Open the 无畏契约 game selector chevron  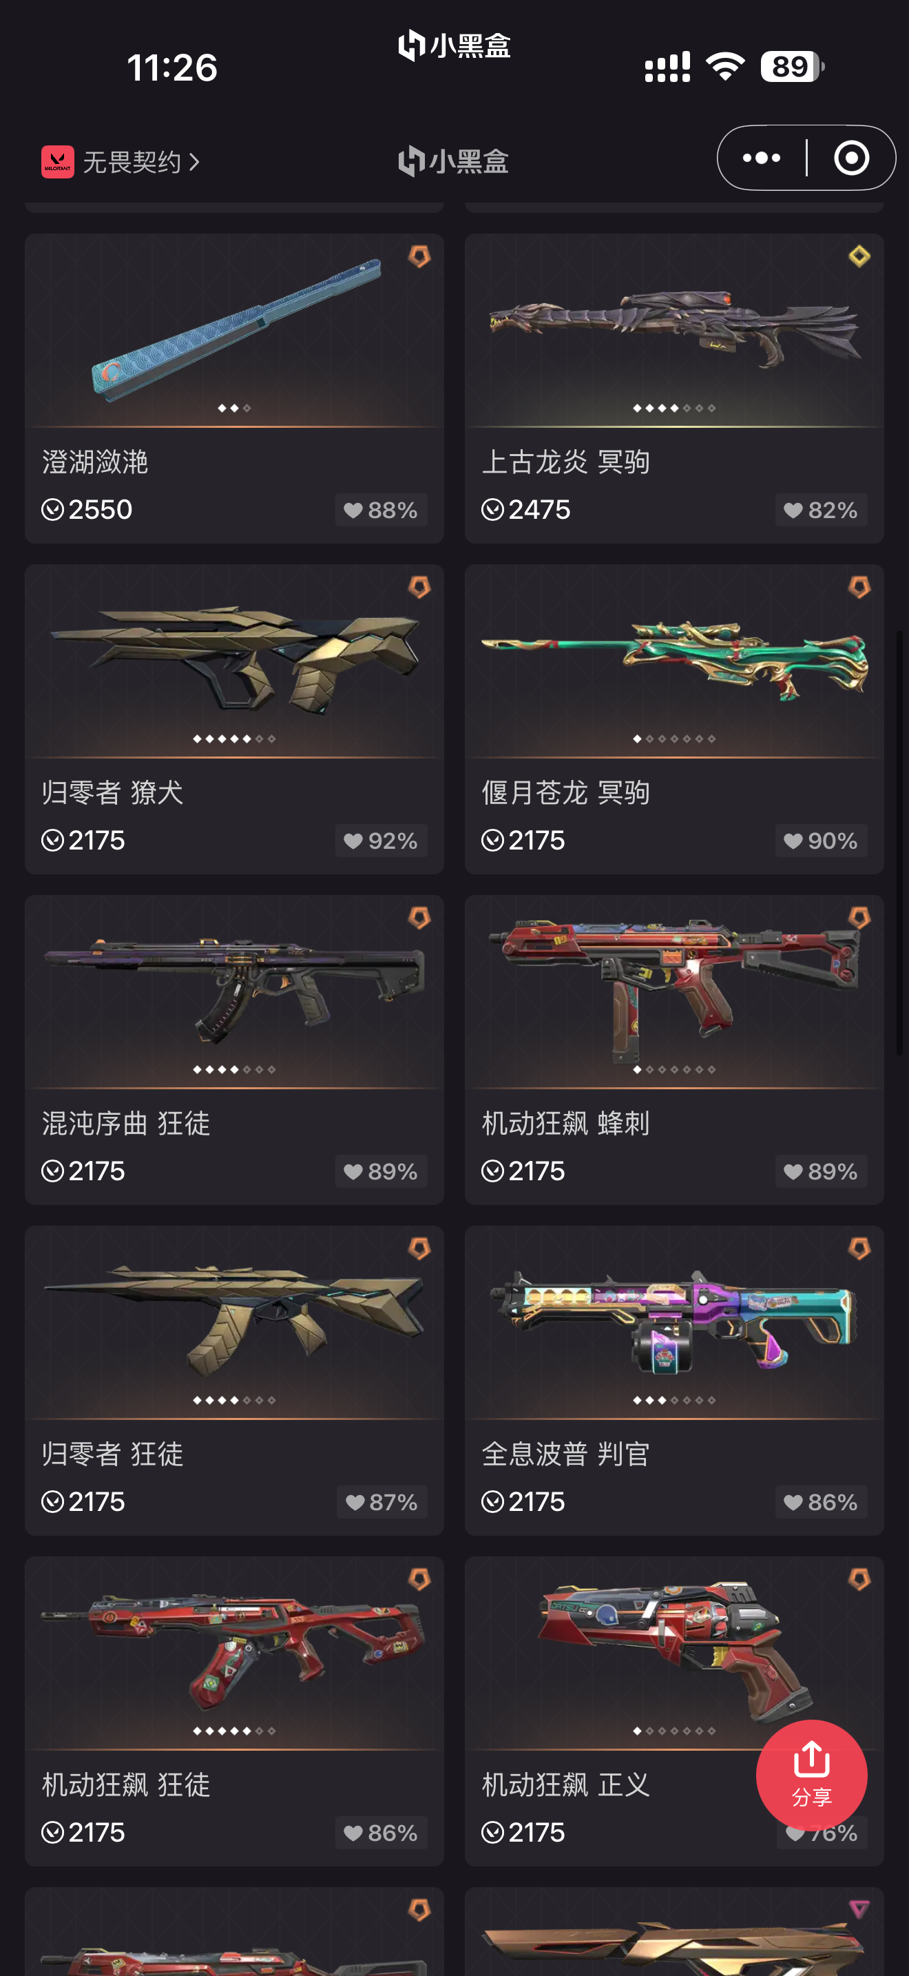[194, 162]
